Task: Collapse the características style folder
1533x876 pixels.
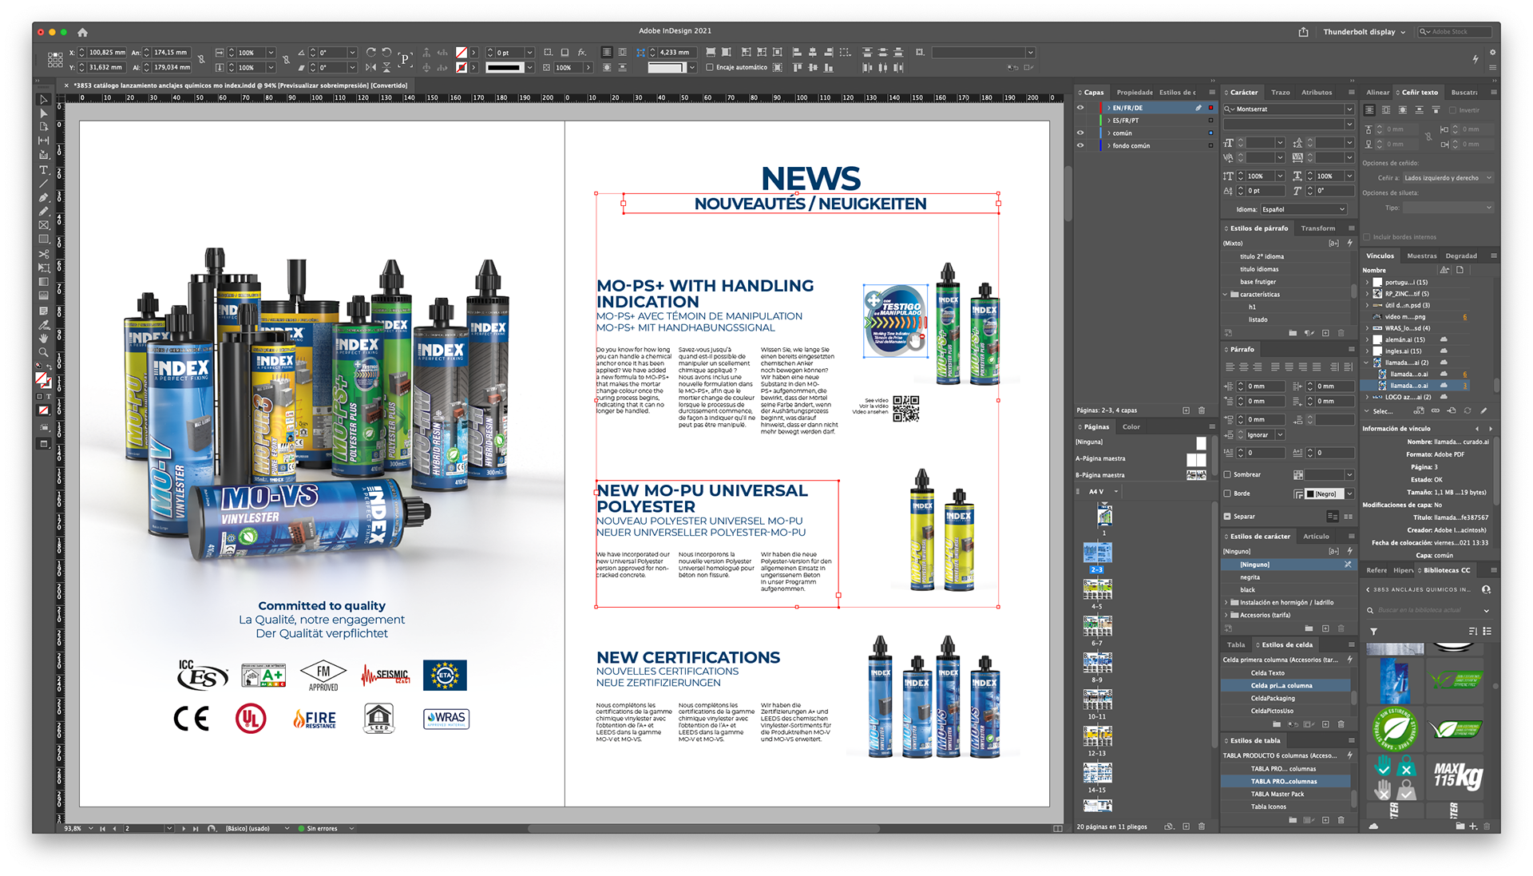Action: click(x=1226, y=295)
